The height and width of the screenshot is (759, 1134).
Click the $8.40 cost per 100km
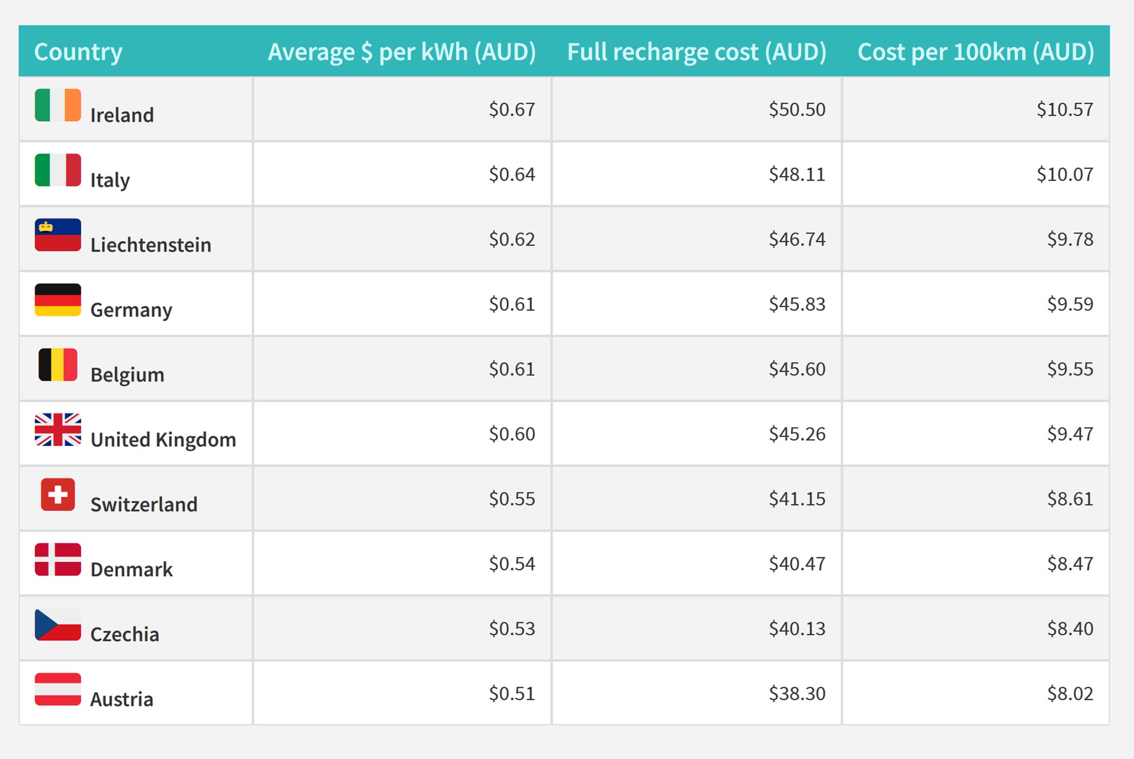(x=1070, y=628)
